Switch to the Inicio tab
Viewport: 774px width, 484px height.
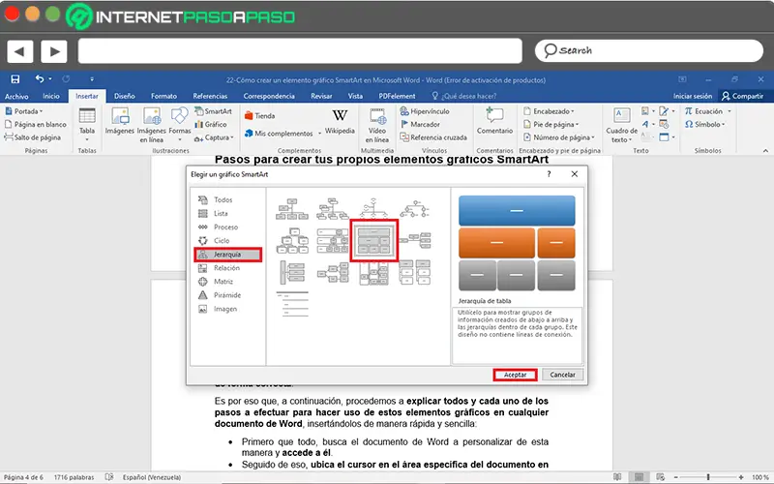[51, 96]
